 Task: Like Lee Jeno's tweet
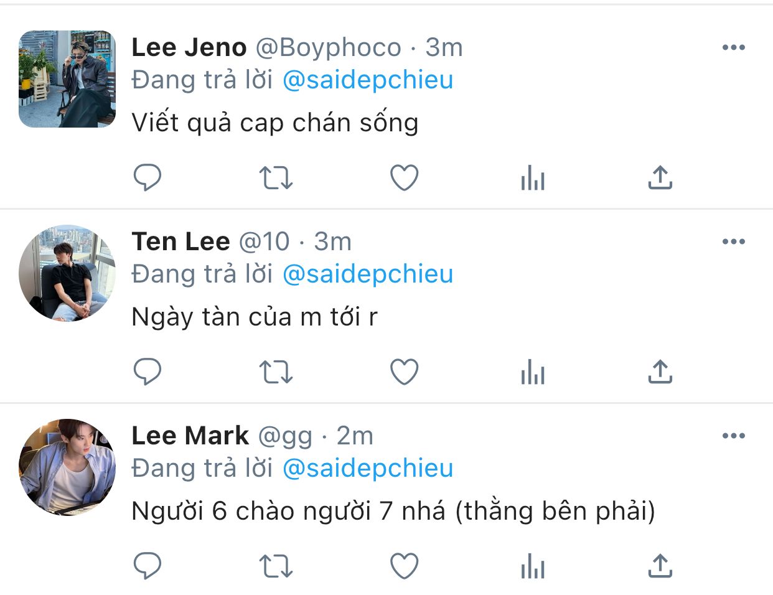click(x=404, y=178)
